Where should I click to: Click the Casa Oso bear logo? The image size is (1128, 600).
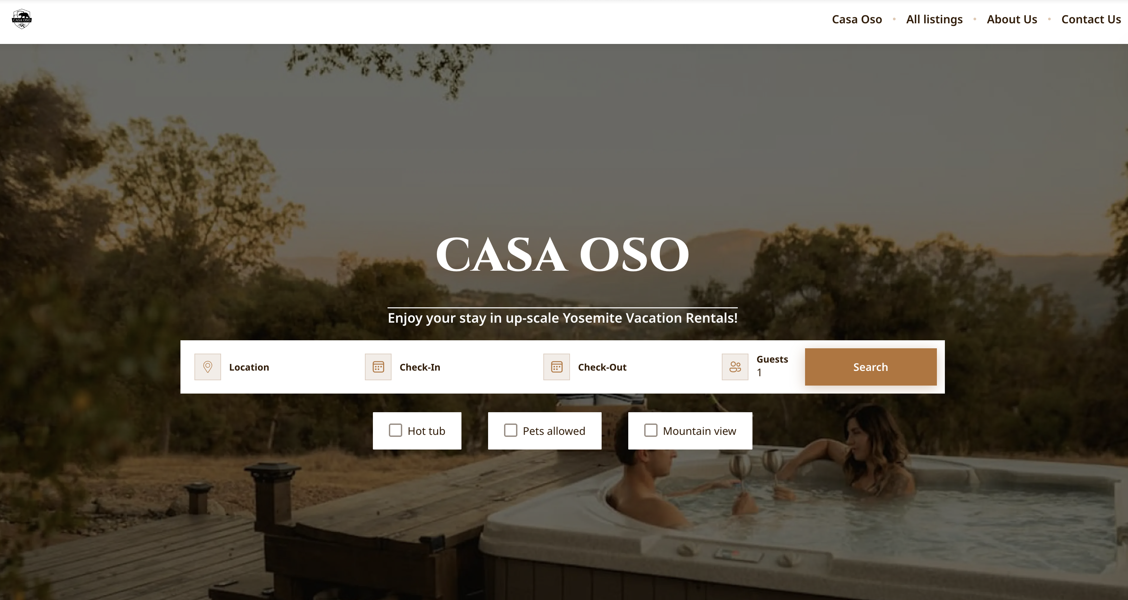click(x=21, y=19)
